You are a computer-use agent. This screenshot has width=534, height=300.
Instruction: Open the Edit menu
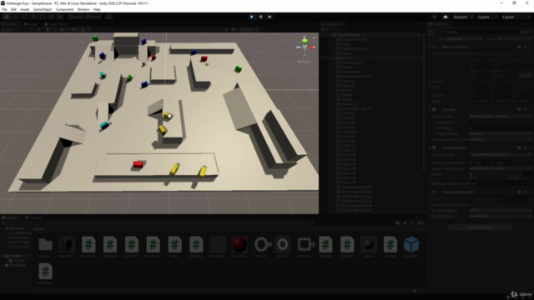tap(13, 9)
